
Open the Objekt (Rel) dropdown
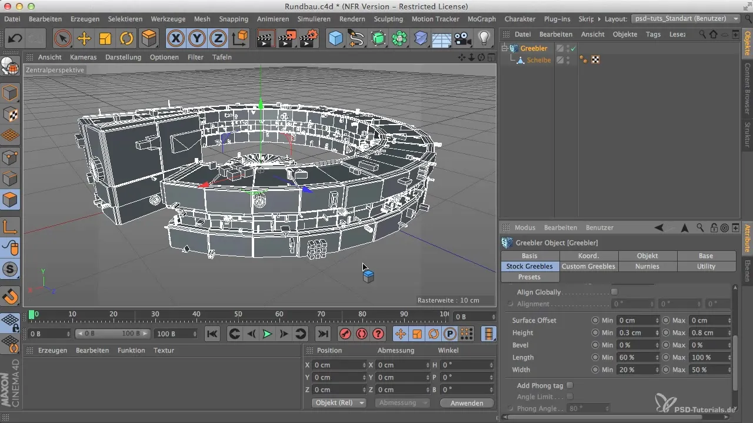pyautogui.click(x=339, y=403)
